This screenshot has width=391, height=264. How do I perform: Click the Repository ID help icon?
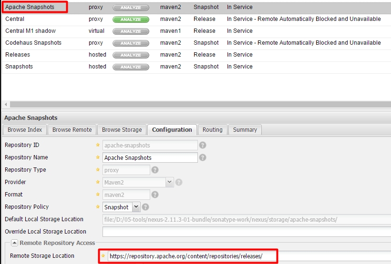[x=203, y=145]
